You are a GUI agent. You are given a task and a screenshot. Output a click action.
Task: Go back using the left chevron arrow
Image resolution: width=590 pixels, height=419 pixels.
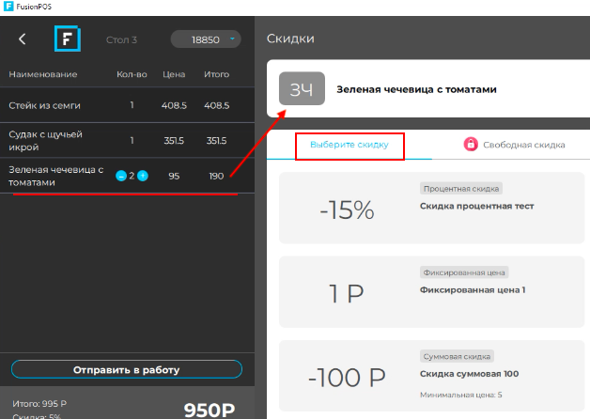click(x=23, y=39)
